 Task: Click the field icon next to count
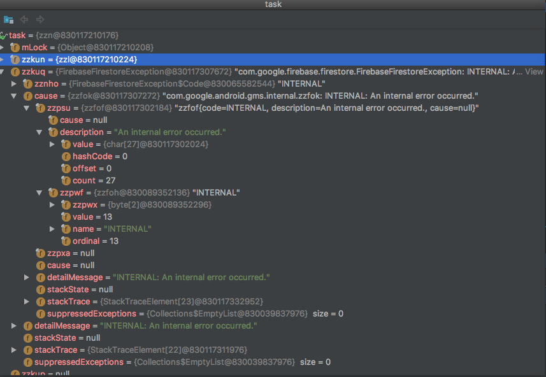coord(66,181)
